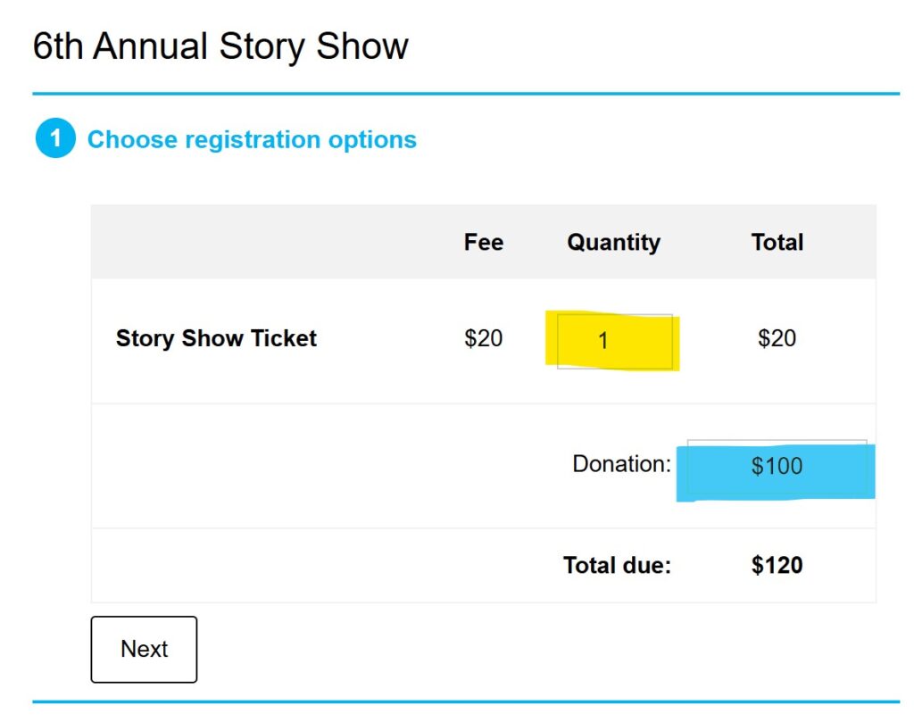Click the blue divider line below the title
This screenshot has width=914, height=722.
pos(465,93)
